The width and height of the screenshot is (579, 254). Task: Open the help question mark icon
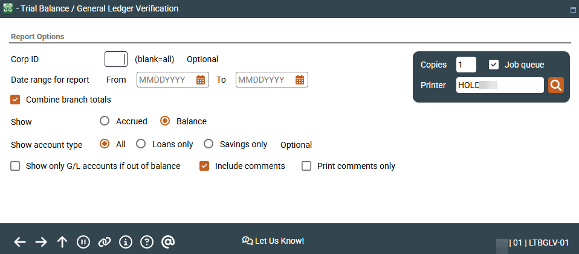pos(147,242)
